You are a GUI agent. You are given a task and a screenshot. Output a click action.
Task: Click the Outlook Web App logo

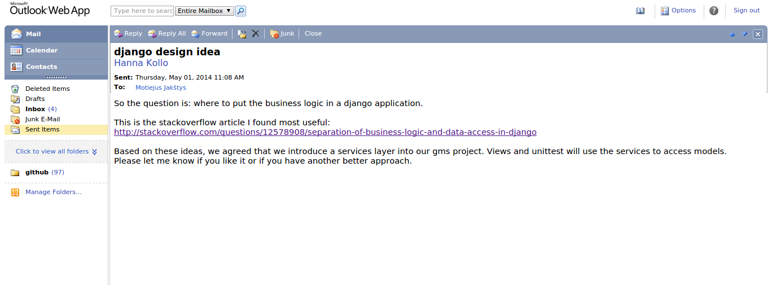click(50, 10)
